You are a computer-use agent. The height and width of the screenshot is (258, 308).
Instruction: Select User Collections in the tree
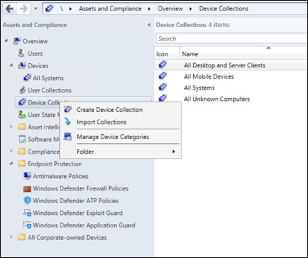[x=49, y=90]
